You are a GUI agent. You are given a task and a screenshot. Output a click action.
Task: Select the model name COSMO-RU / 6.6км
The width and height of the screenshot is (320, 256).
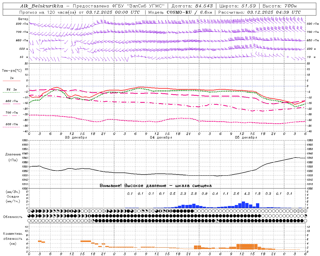tap(189, 12)
